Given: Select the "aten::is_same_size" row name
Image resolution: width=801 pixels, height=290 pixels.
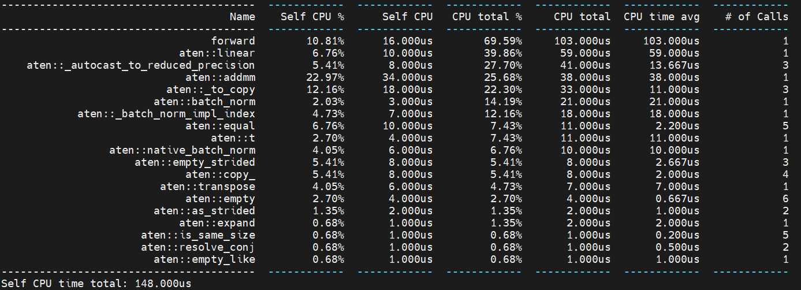Looking at the screenshot, I should 198,235.
